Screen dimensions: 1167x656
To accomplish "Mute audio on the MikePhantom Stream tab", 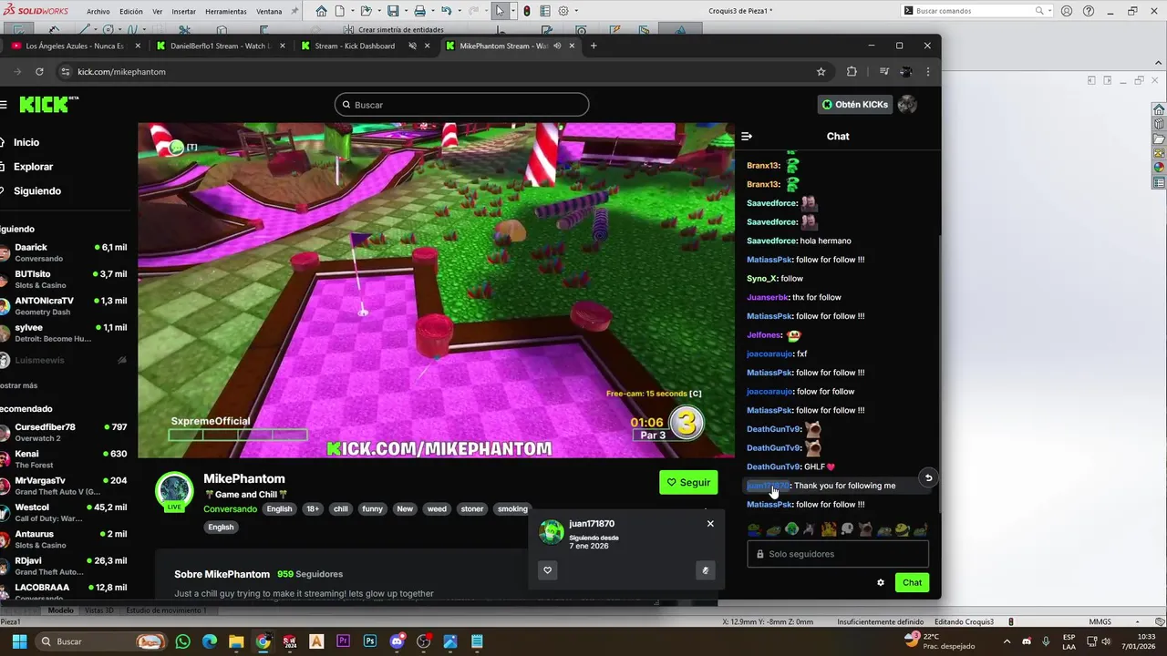I will pyautogui.click(x=557, y=46).
